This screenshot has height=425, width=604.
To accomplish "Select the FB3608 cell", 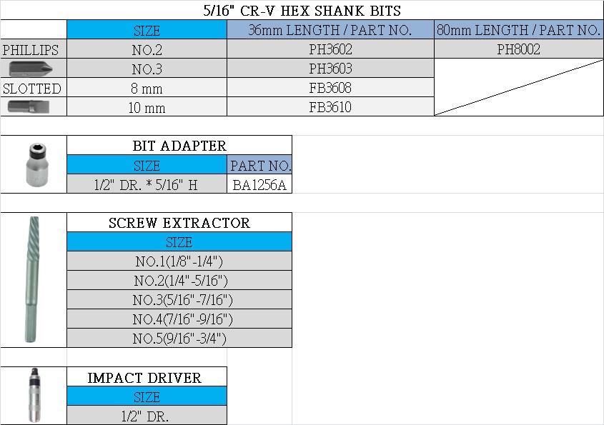I will [330, 88].
